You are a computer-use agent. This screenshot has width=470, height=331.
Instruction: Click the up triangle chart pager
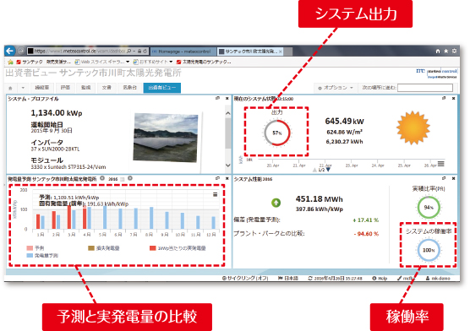(314, 170)
